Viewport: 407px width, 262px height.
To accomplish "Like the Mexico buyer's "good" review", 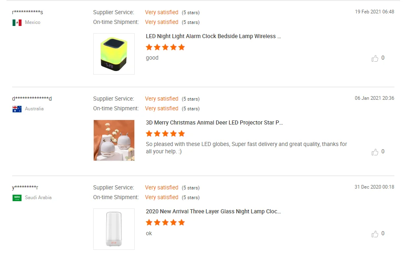I will (375, 58).
